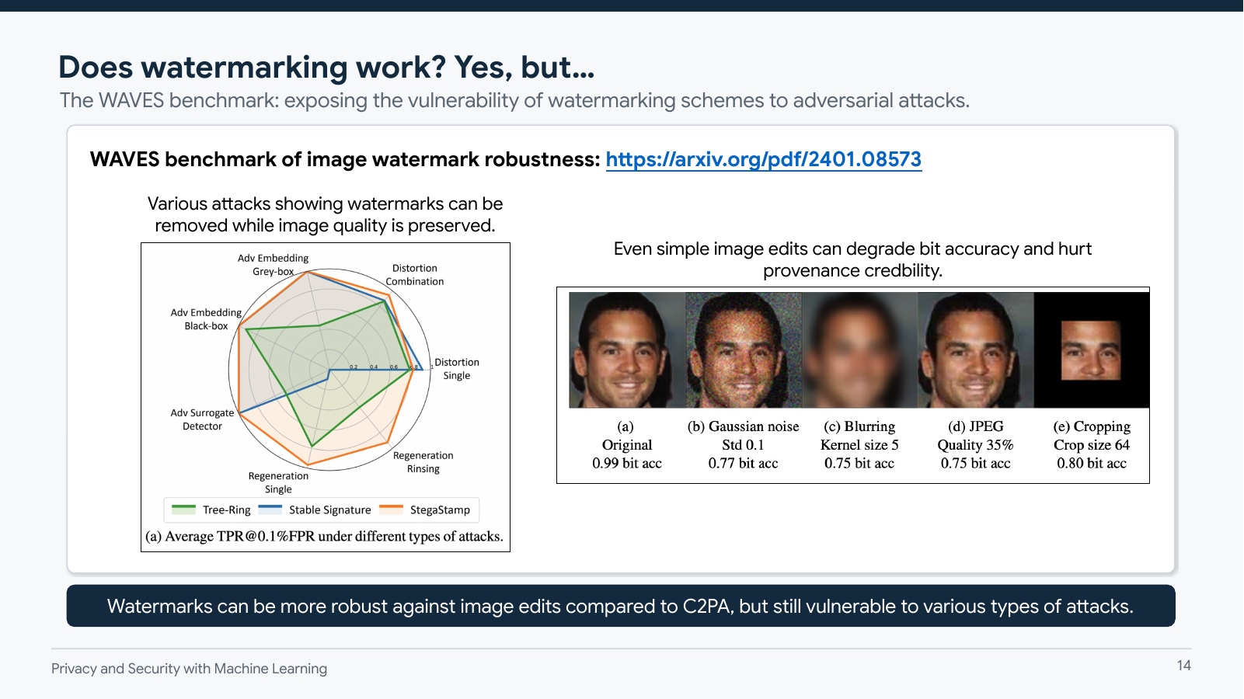Image resolution: width=1244 pixels, height=699 pixels.
Task: Click the Original face image labeled 0.99
Action: click(x=626, y=351)
